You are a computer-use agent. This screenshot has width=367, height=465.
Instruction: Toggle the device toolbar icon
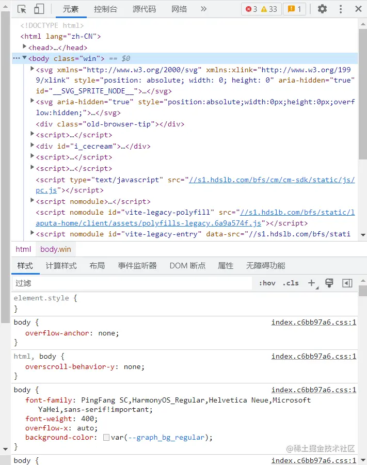pos(39,9)
